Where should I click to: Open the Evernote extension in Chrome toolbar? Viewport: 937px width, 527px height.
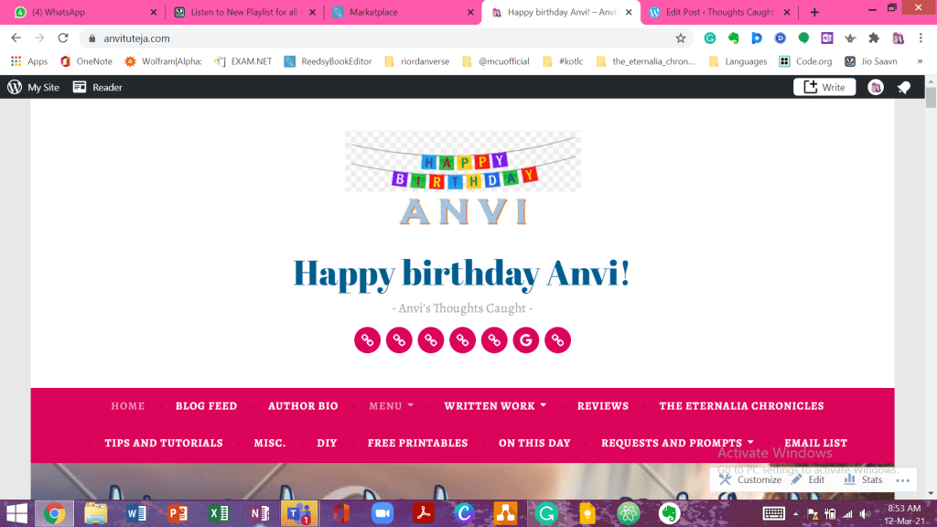pyautogui.click(x=734, y=38)
